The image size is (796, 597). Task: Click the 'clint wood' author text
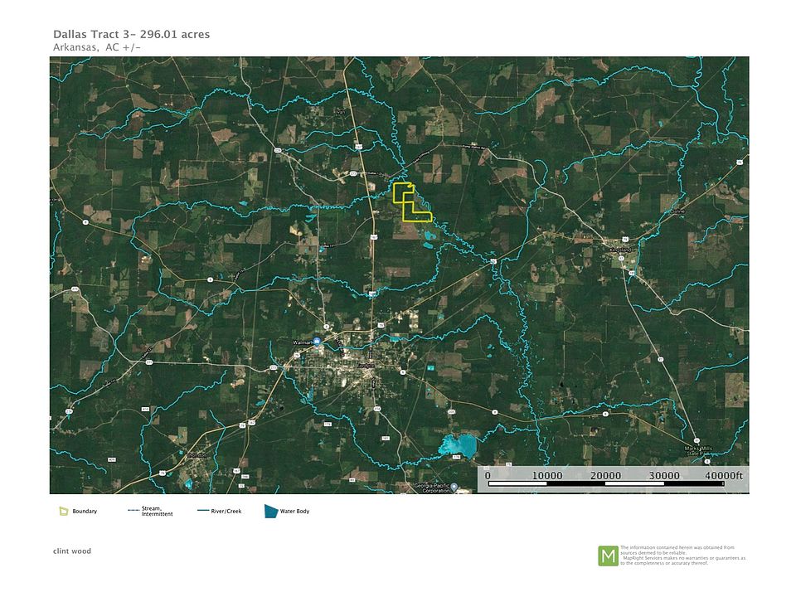pos(72,551)
